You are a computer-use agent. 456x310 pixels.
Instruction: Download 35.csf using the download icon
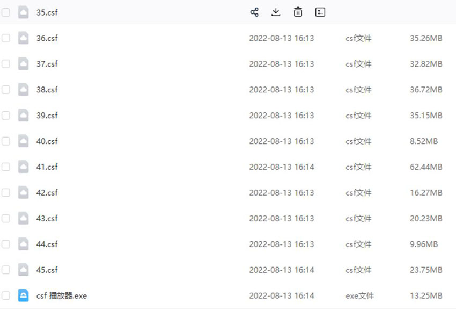pyautogui.click(x=276, y=12)
